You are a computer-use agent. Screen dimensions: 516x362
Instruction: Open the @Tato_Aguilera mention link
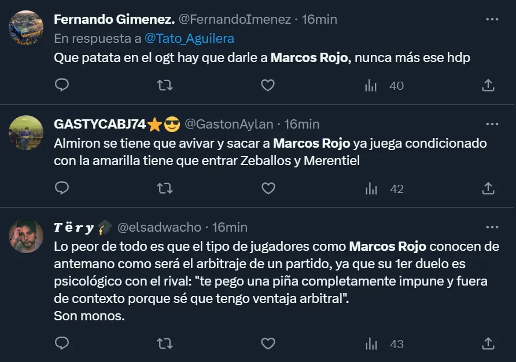189,38
